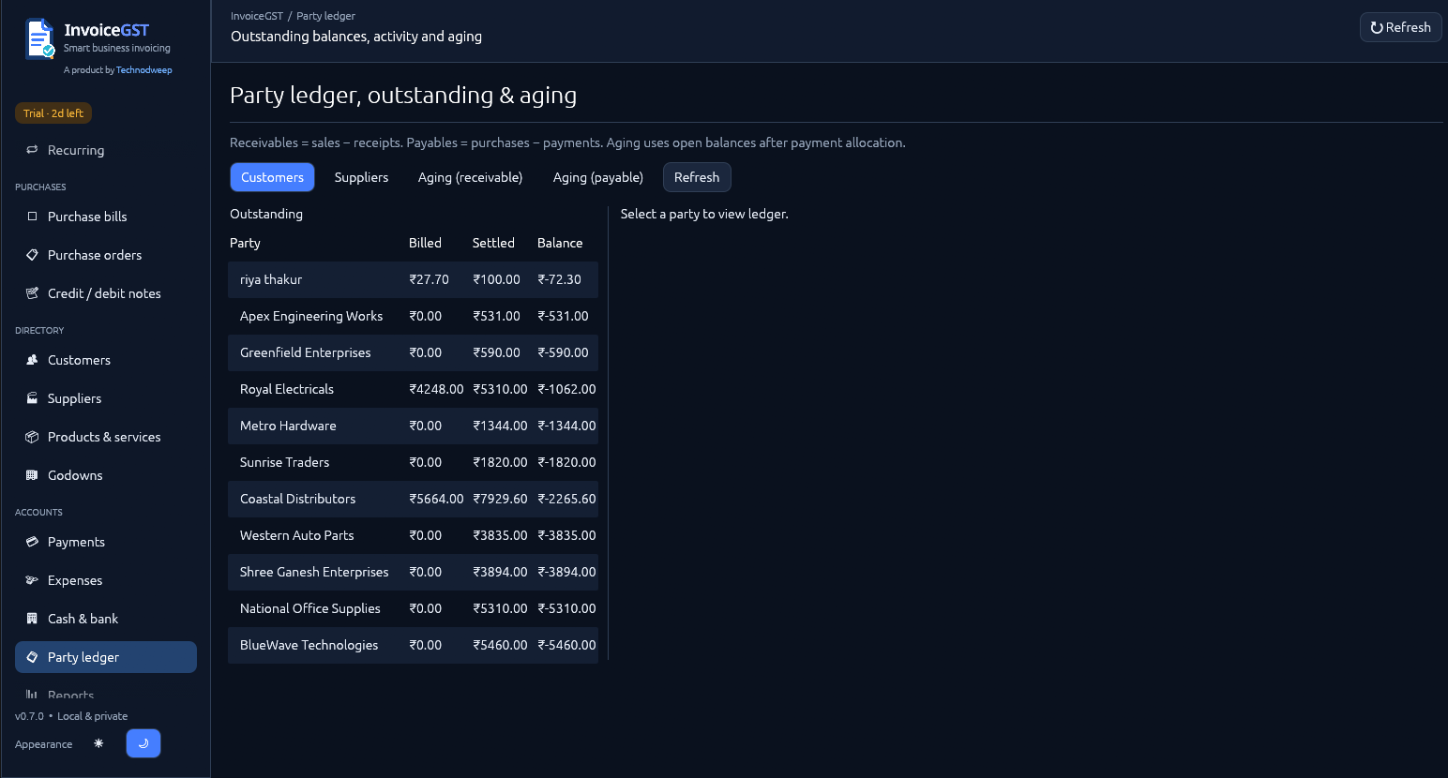Go to Cash & bank page
The image size is (1448, 778).
coord(106,619)
